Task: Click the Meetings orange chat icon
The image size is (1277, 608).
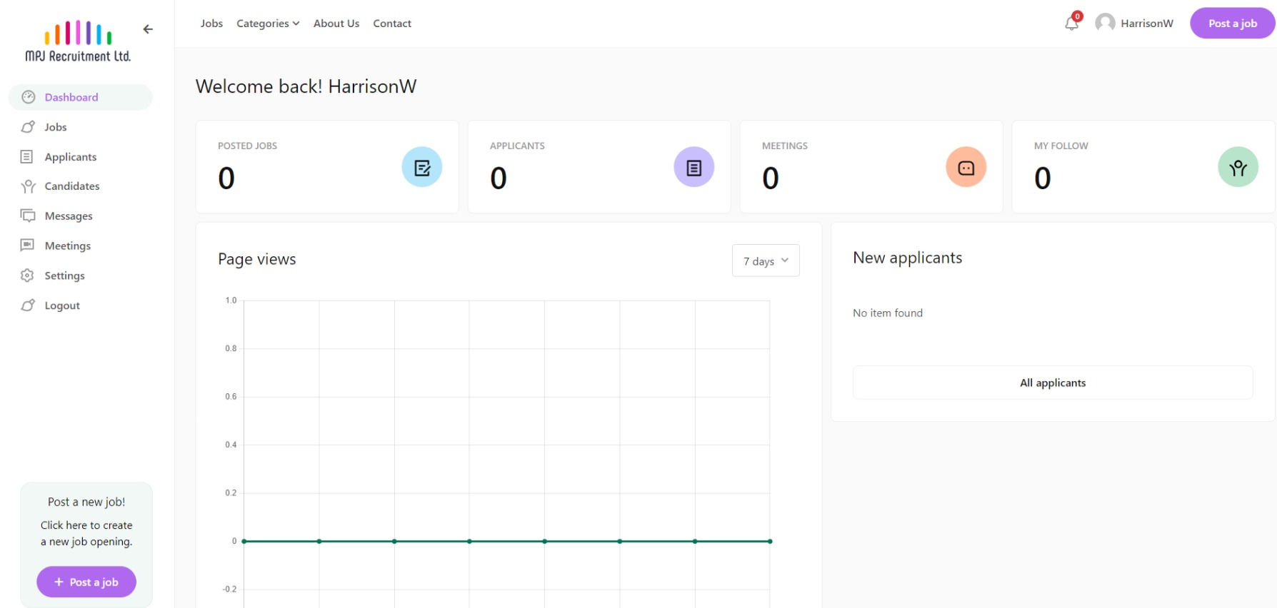Action: click(x=966, y=167)
